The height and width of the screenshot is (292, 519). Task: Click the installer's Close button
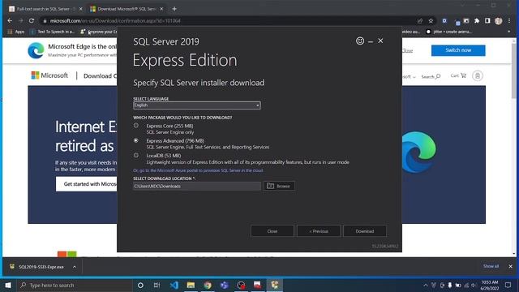click(x=272, y=231)
